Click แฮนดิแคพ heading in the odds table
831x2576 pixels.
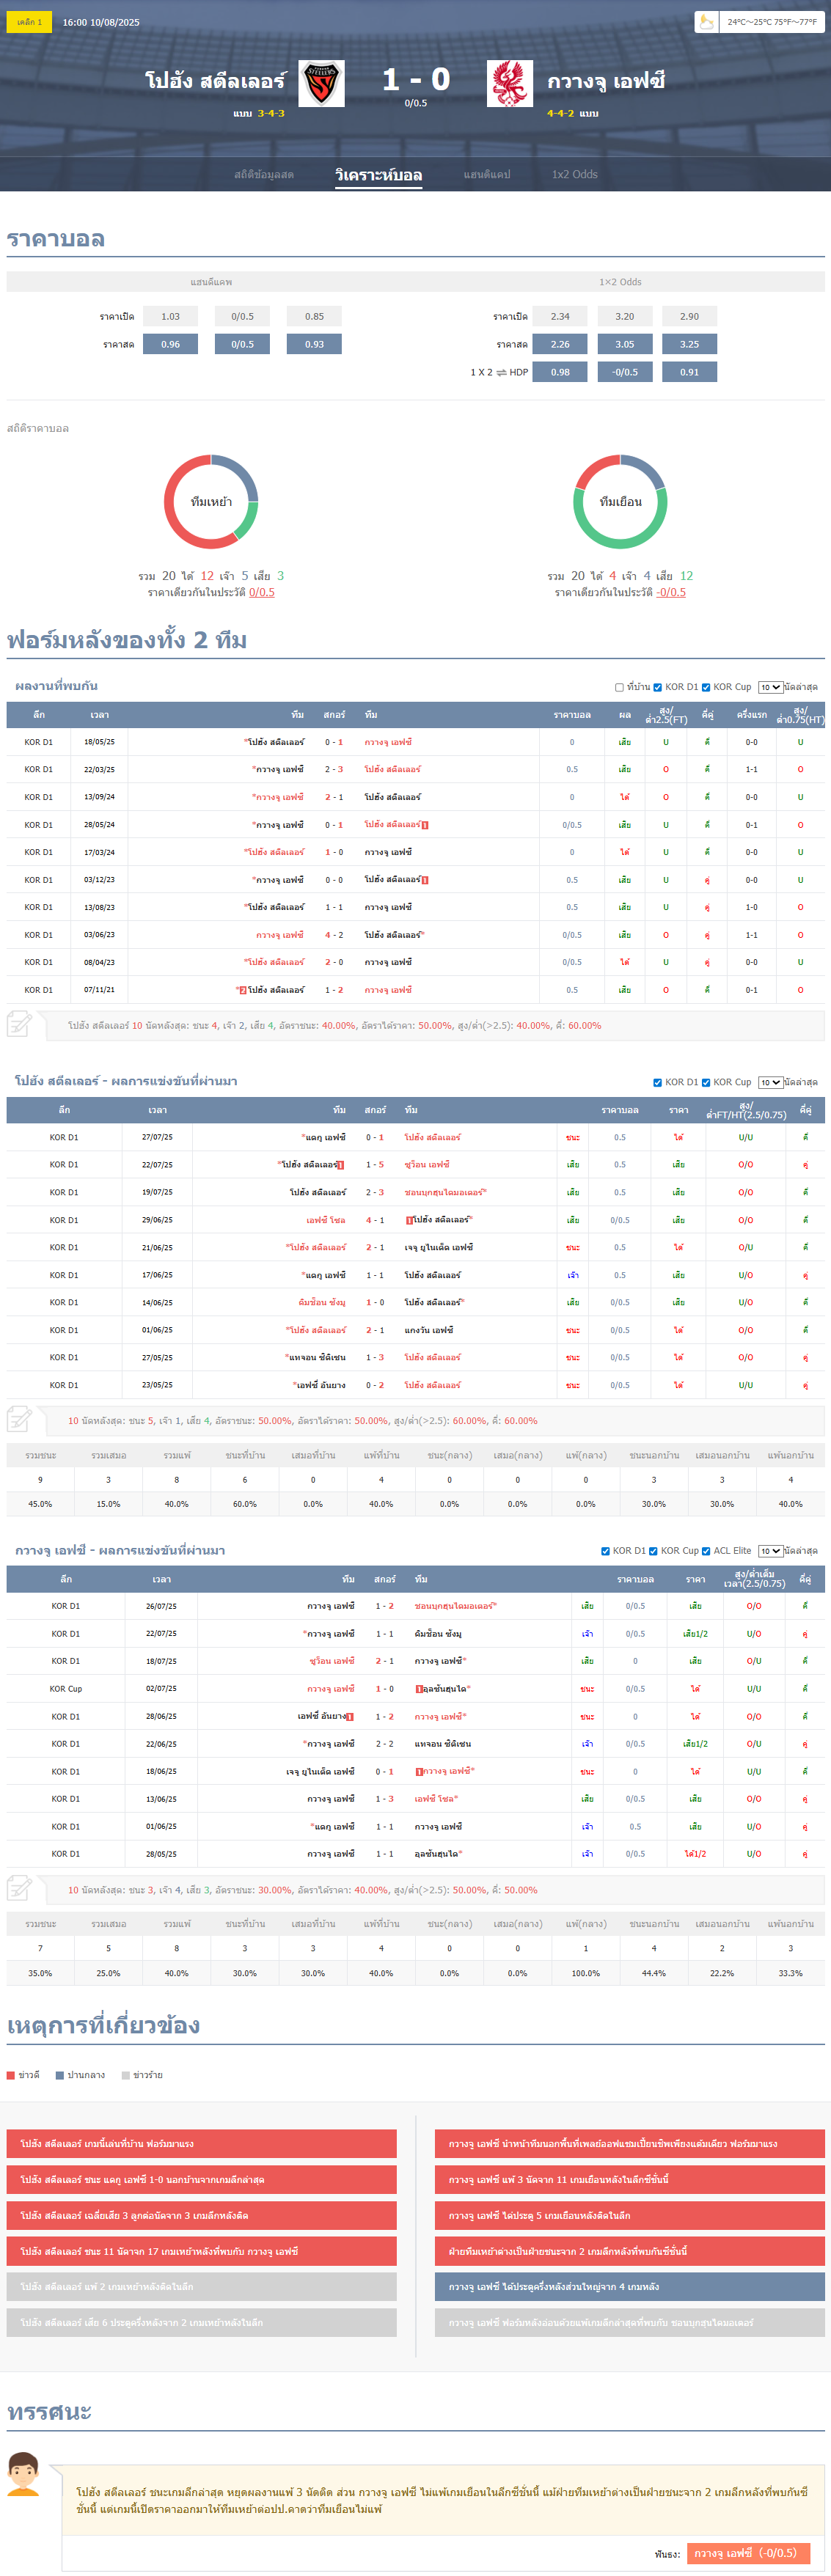point(211,282)
